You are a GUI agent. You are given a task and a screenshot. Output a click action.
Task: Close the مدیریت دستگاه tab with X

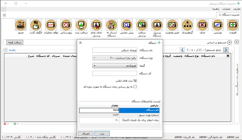4,15
